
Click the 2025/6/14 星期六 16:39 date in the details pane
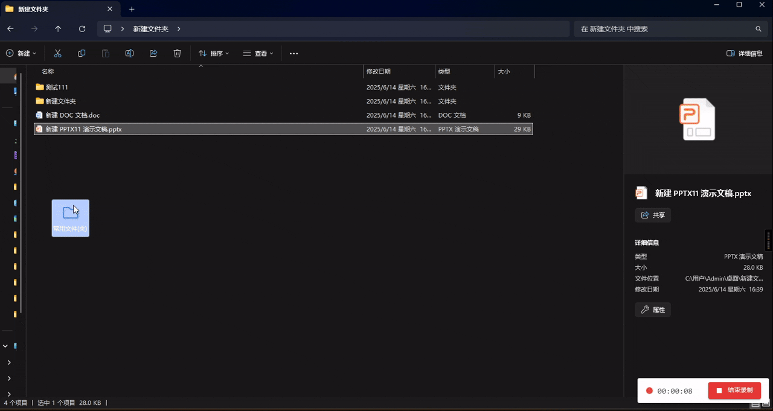point(731,290)
